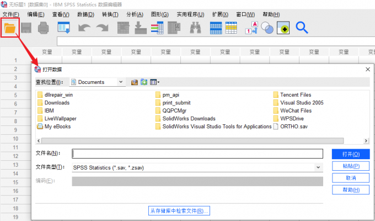This screenshot has width=375, height=221.
Task: Select the LiveWallpaper folder
Action: [57, 119]
